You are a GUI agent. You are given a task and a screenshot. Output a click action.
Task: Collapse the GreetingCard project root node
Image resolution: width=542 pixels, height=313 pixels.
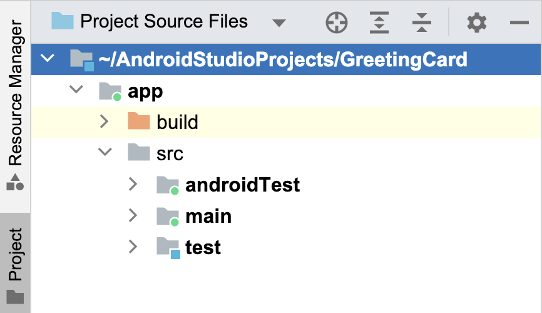click(x=48, y=59)
